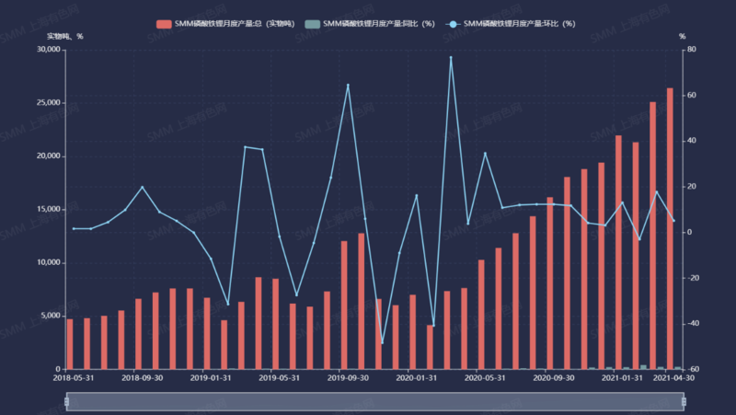Click the teal year-on-year (同比) legend swatch
The image size is (736, 415).
tap(312, 23)
